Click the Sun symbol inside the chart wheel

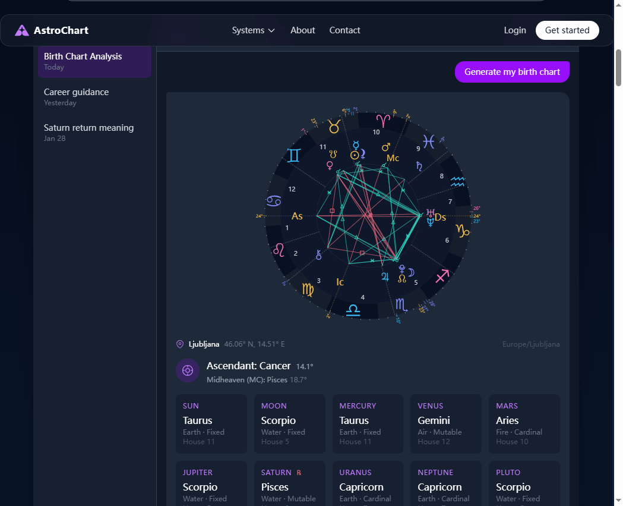354,156
